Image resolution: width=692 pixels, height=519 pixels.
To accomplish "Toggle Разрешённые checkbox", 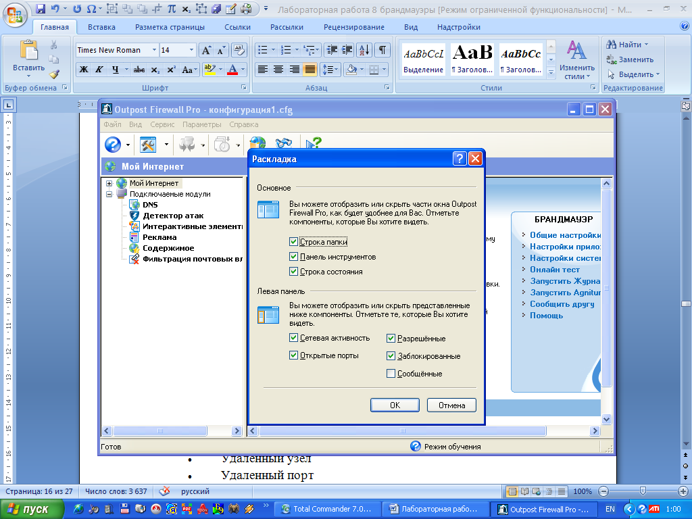I will (x=391, y=338).
